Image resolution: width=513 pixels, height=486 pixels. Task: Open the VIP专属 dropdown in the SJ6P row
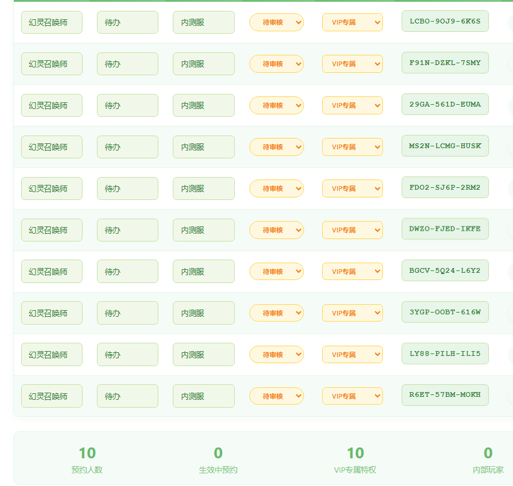[x=352, y=188]
